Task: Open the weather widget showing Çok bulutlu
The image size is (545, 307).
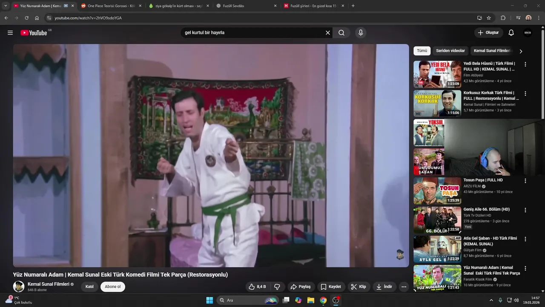Action: 19,300
